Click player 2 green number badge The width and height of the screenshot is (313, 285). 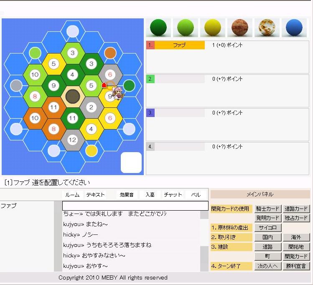point(150,79)
